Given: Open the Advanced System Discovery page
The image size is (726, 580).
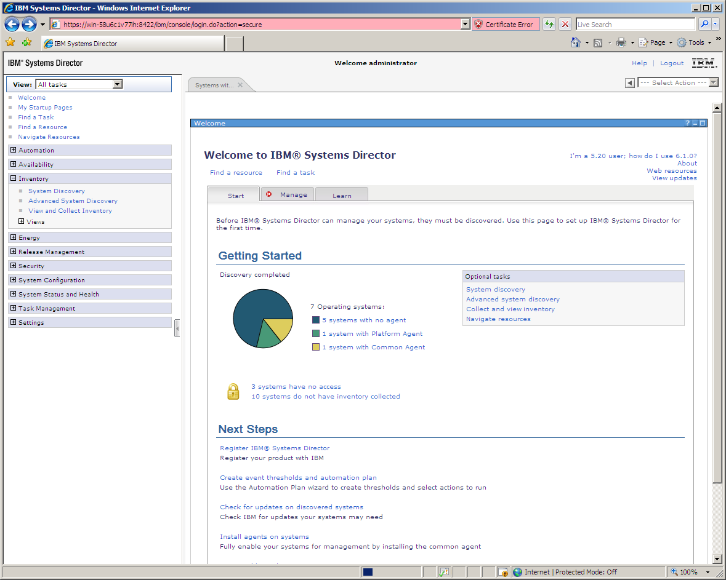Looking at the screenshot, I should tap(73, 201).
